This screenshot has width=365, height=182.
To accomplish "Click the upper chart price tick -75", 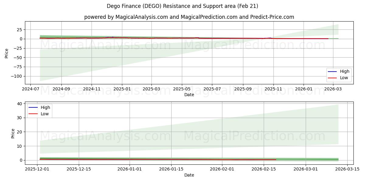I will point(18,67).
